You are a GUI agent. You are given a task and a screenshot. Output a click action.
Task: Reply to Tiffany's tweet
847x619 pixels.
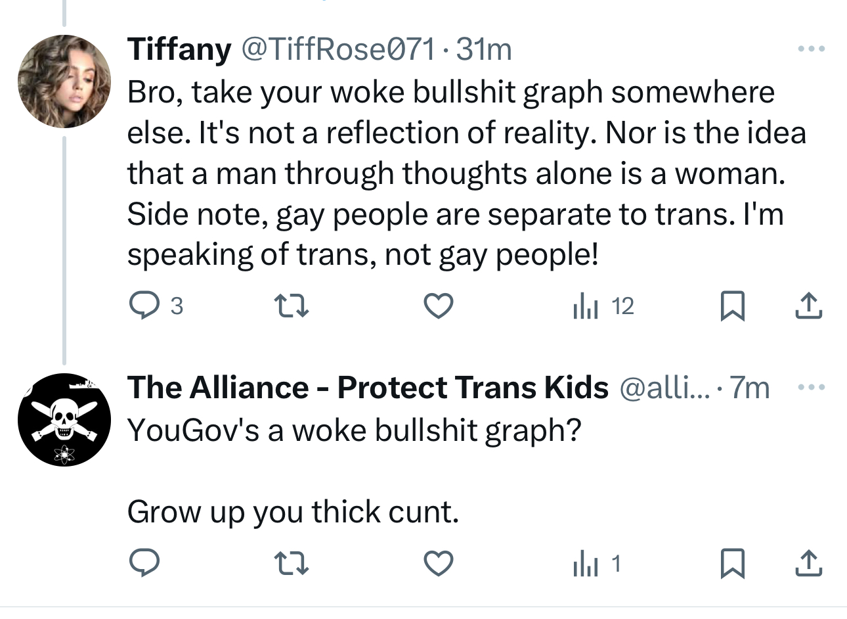142,306
